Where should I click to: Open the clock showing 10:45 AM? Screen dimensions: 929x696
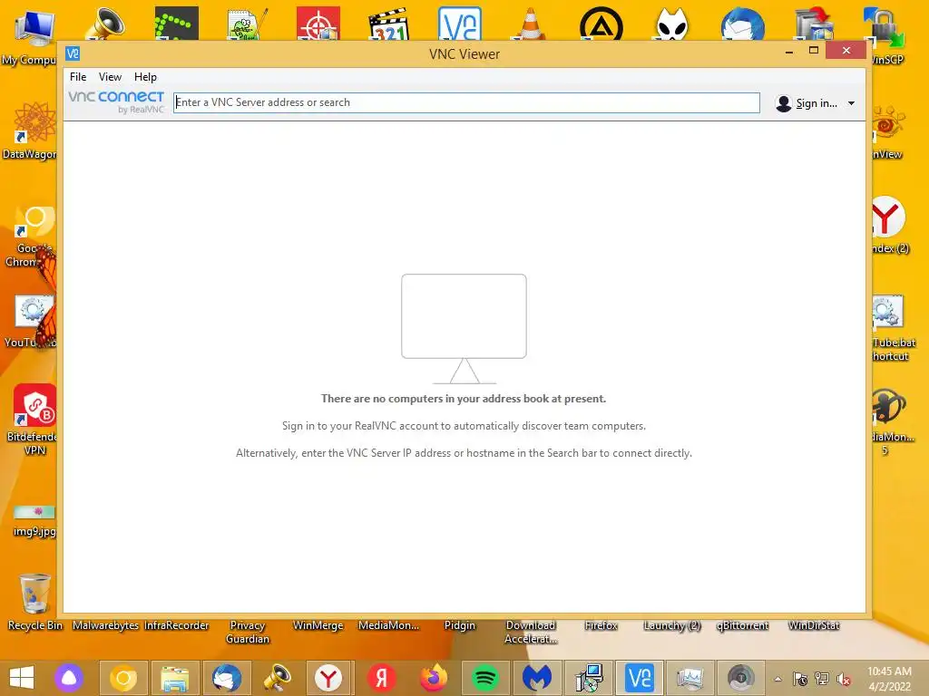coord(889,679)
